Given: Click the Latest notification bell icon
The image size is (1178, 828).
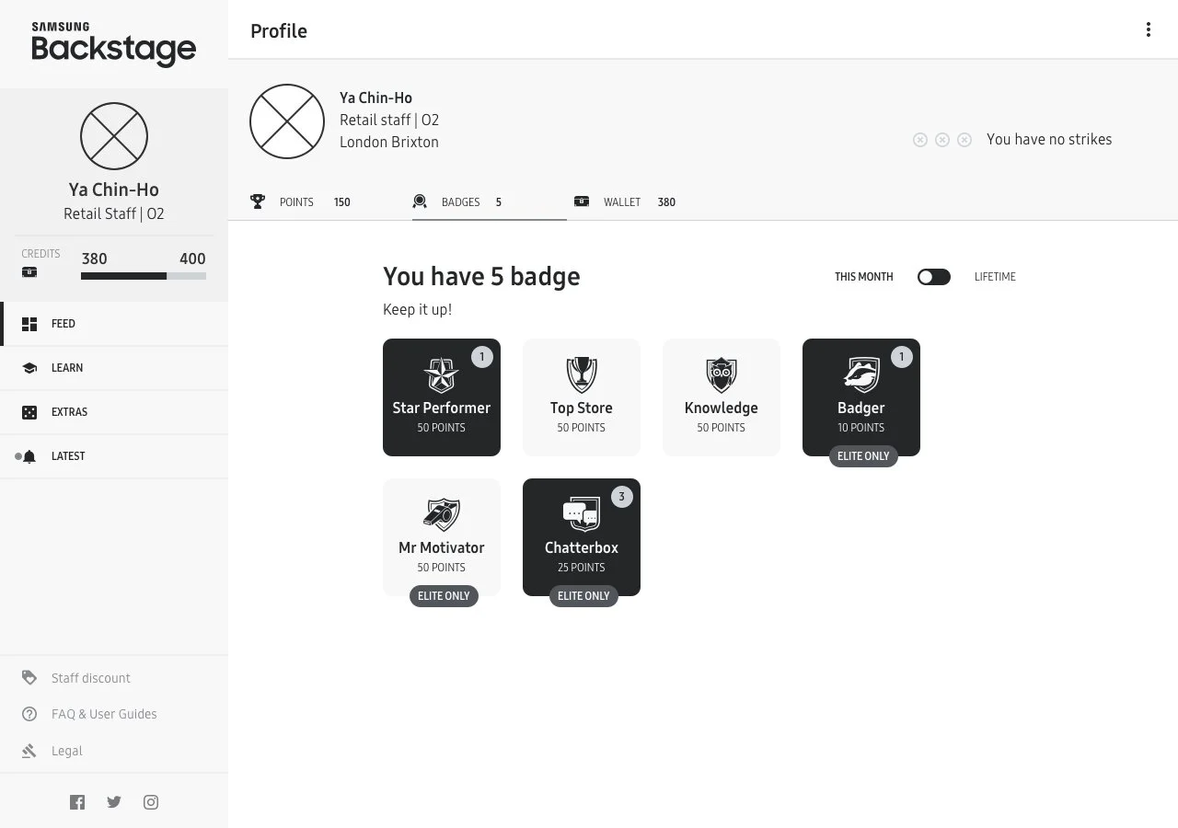Looking at the screenshot, I should tap(29, 456).
